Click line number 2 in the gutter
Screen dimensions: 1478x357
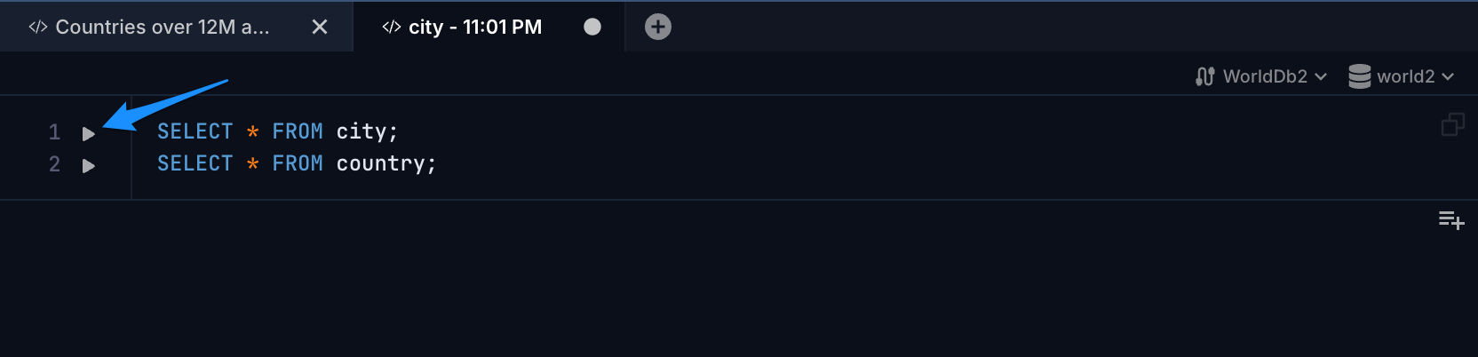click(x=54, y=164)
